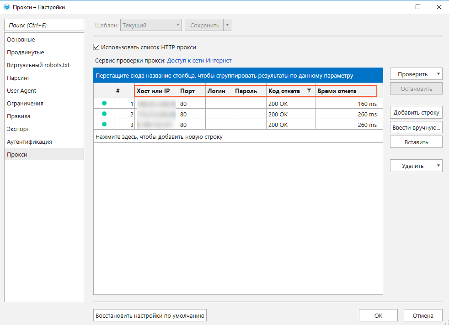Screen dimensions: 449x325
Task: Go to the Парсинг section
Action: (44, 78)
